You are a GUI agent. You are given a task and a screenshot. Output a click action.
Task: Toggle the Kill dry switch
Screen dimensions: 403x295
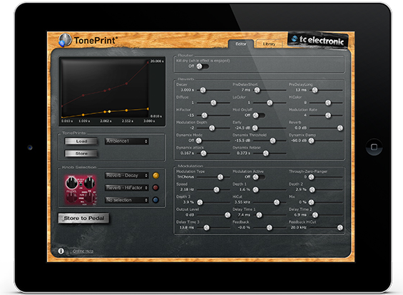tap(203, 66)
